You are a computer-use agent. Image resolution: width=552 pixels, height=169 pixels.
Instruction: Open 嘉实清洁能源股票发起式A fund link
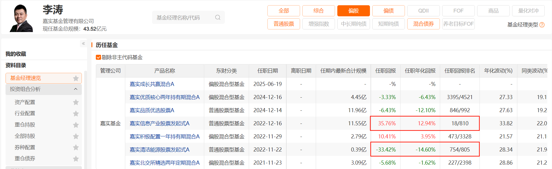pyautogui.click(x=159, y=150)
